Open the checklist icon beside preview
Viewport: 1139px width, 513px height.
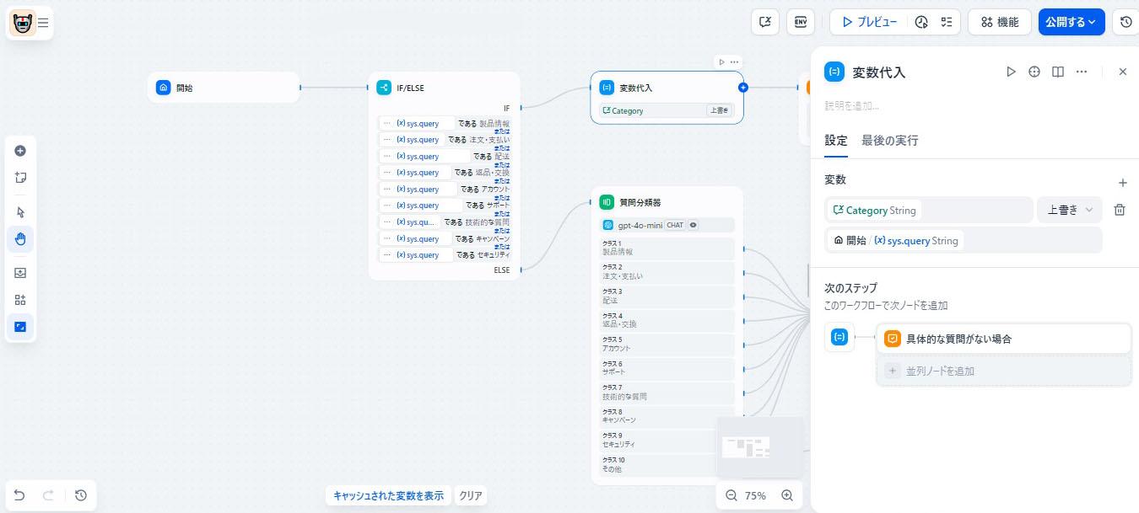click(947, 22)
